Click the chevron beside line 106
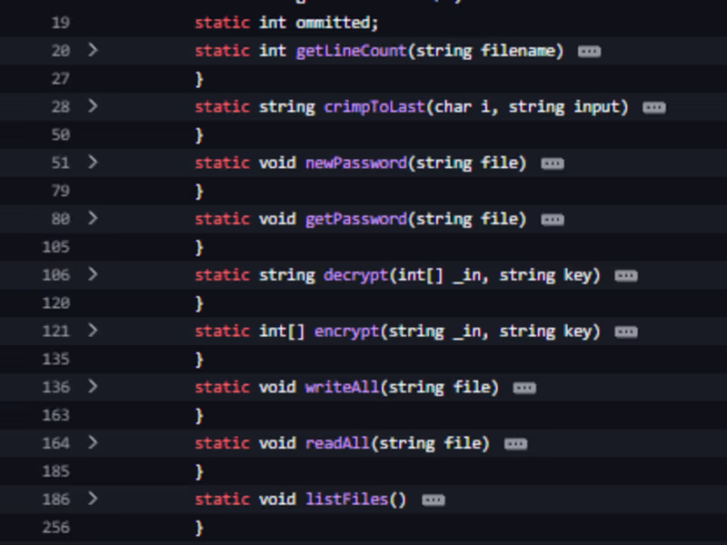This screenshot has height=545, width=727. coord(92,274)
